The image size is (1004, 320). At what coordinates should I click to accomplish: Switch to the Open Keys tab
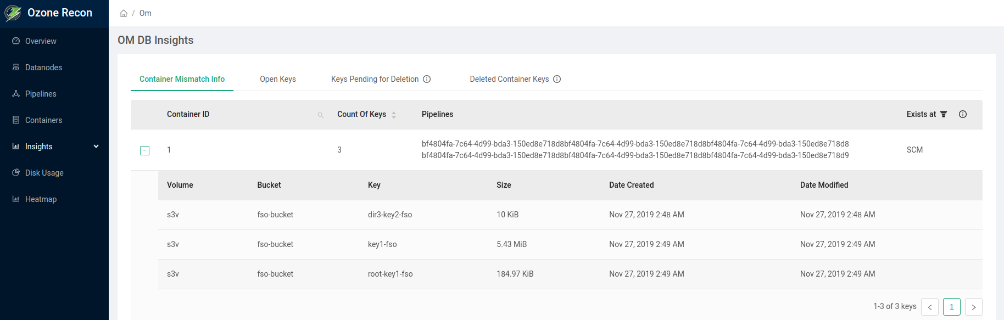[278, 79]
